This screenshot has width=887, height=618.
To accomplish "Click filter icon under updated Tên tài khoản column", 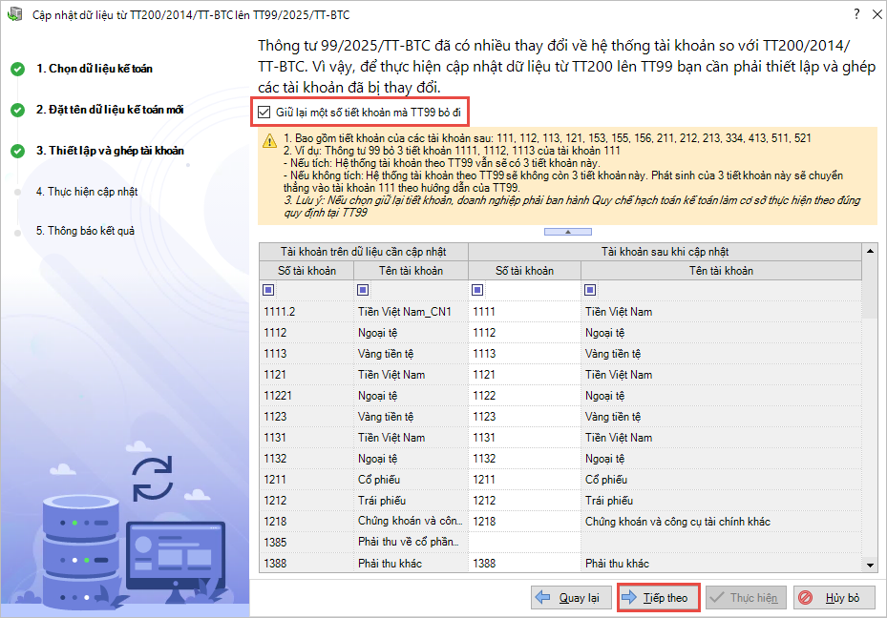I will 590,290.
